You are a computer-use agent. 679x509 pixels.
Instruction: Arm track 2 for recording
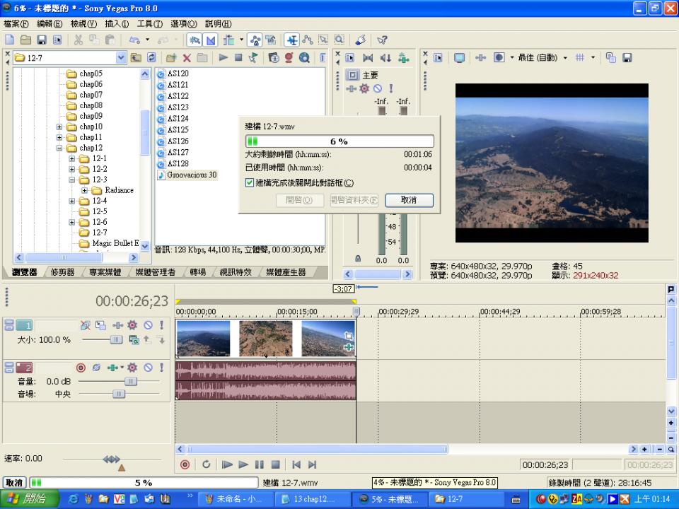pos(81,368)
